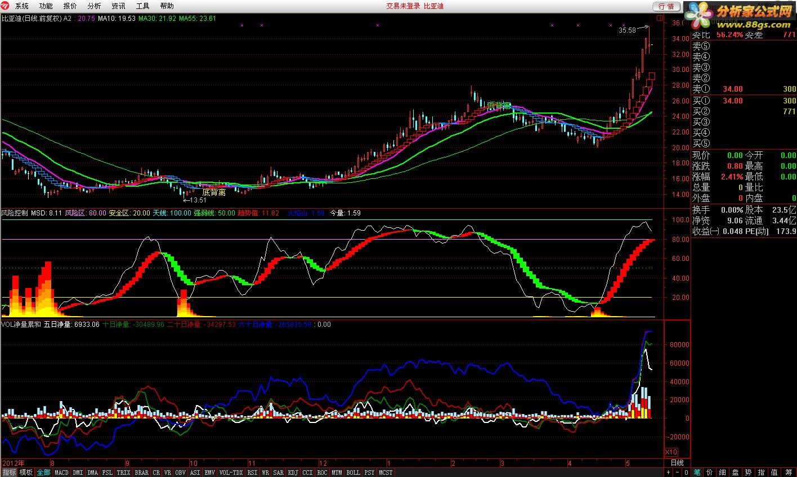
Task: Open the 帮助 menu
Action: [167, 6]
